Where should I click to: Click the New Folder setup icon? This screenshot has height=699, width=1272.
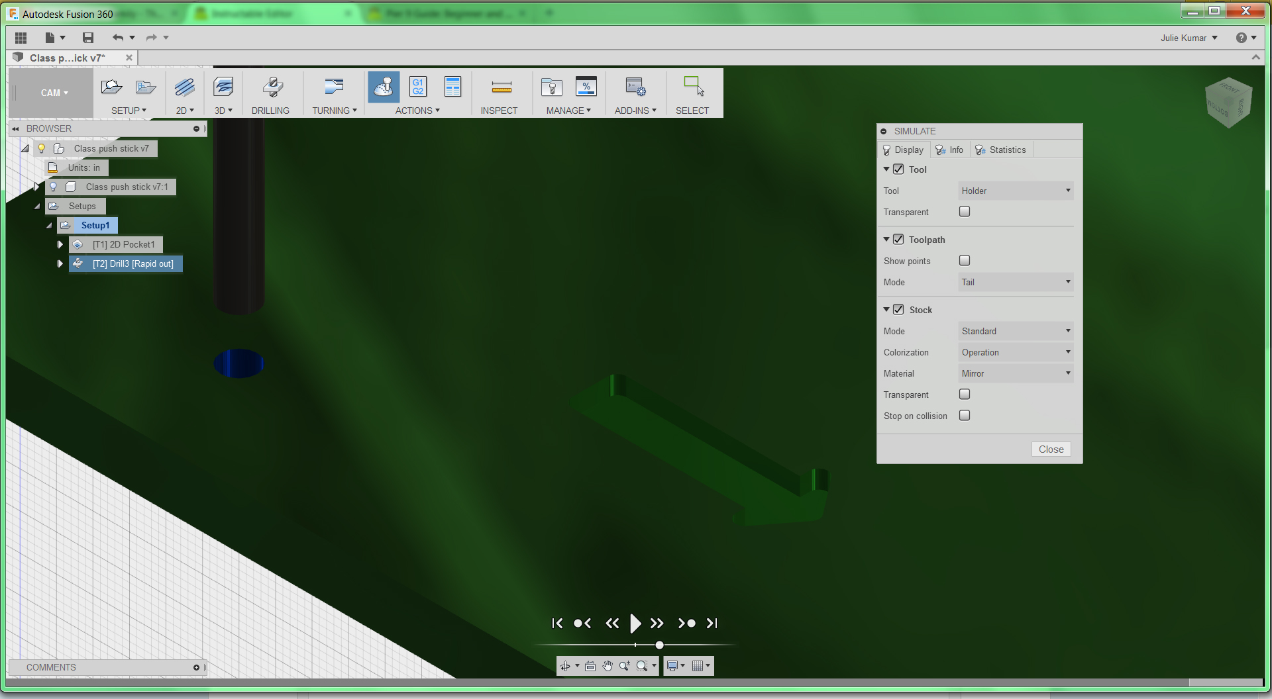(146, 87)
